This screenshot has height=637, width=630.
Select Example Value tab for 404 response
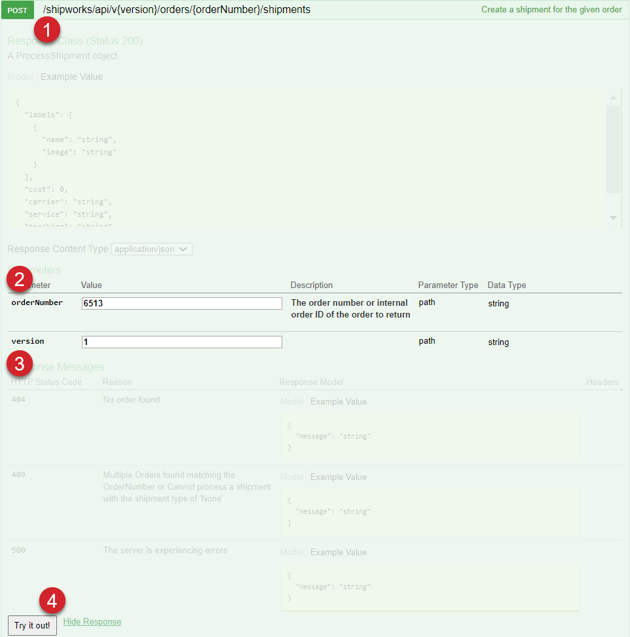[338, 402]
